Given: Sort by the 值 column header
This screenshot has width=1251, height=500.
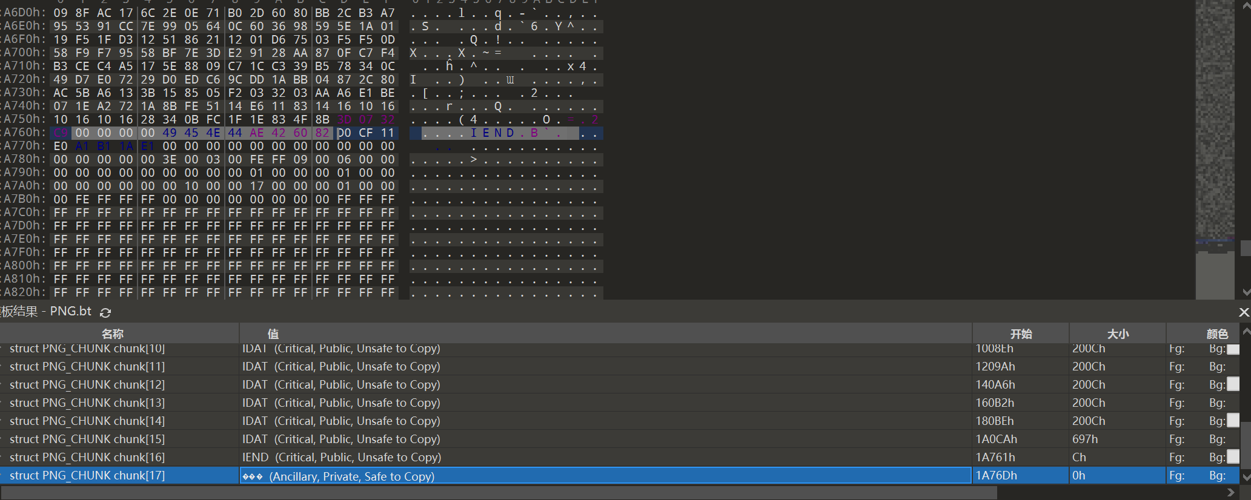Looking at the screenshot, I should pos(606,334).
